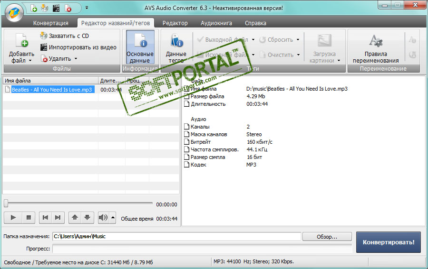Click the Длите… duration column header

(112, 81)
